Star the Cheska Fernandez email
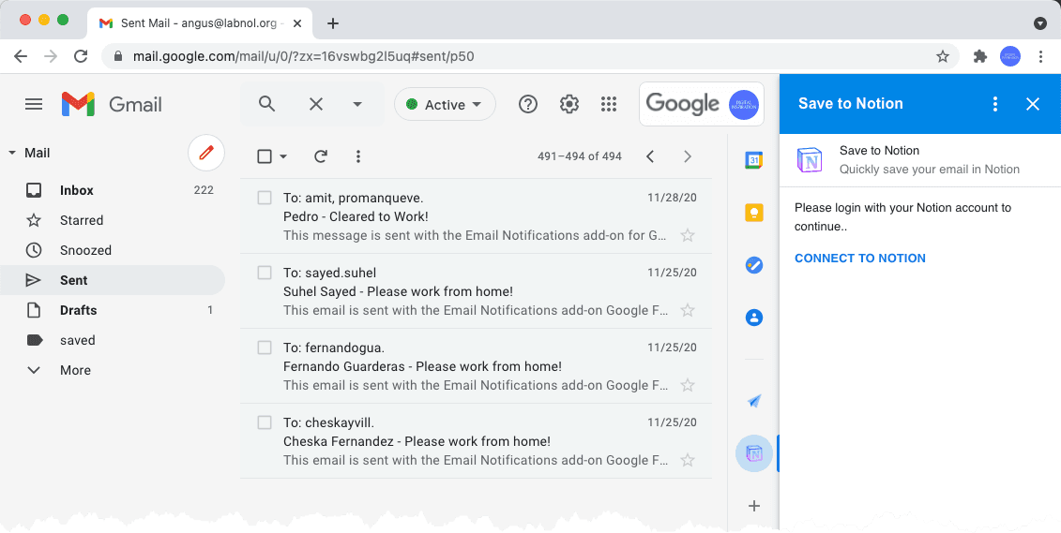The height and width of the screenshot is (533, 1061). (688, 460)
